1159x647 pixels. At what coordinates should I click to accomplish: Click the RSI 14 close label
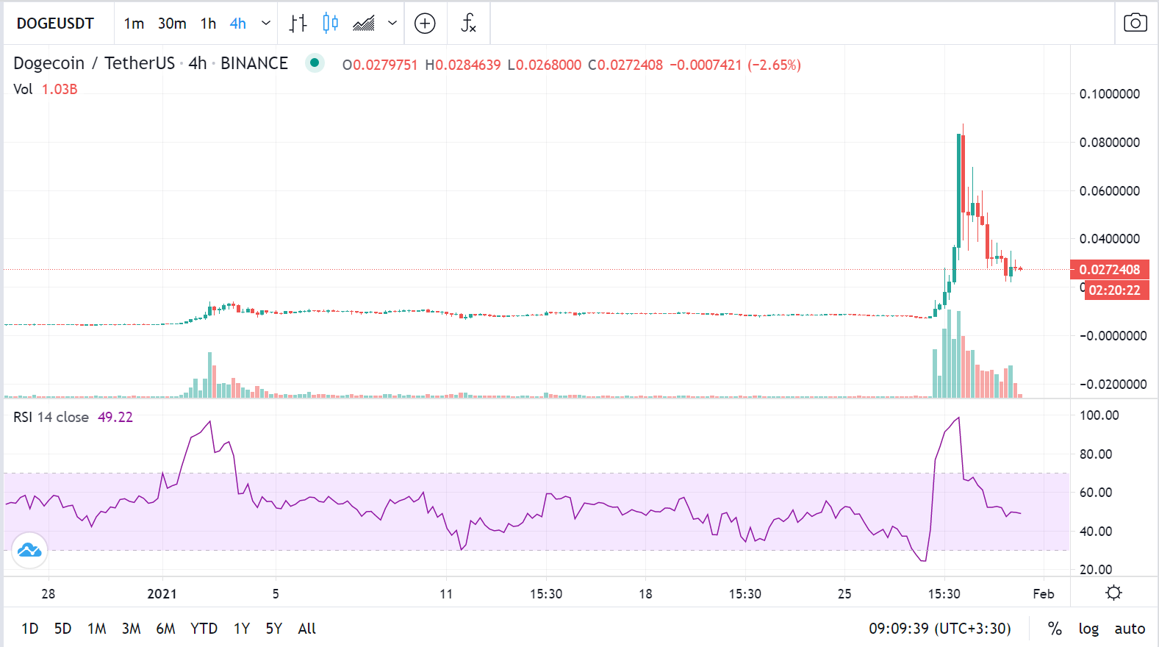(x=51, y=417)
